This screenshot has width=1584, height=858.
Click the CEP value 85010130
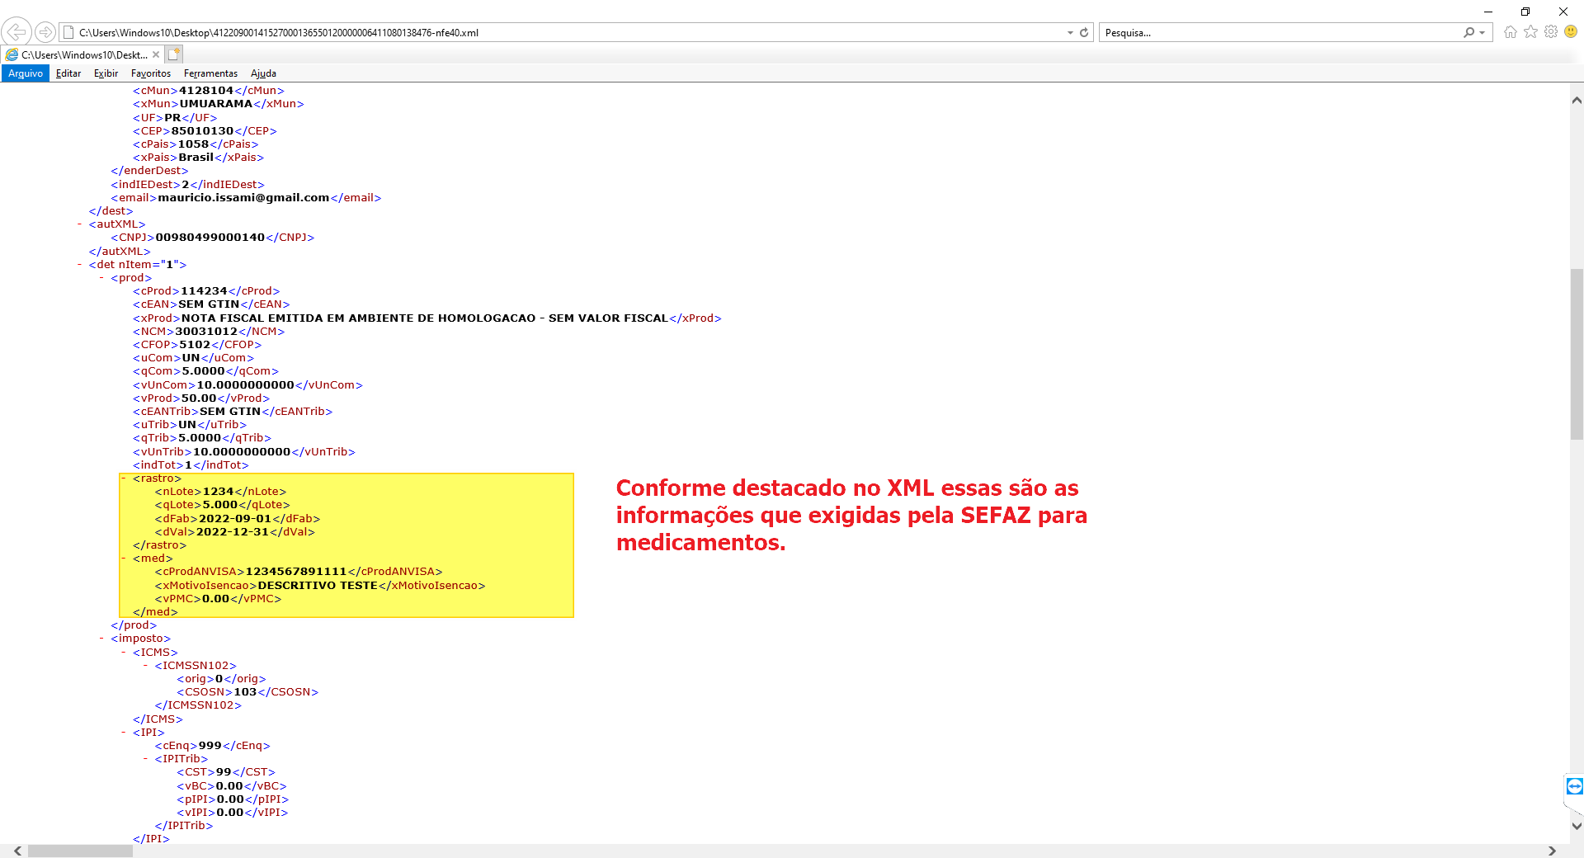pyautogui.click(x=202, y=131)
